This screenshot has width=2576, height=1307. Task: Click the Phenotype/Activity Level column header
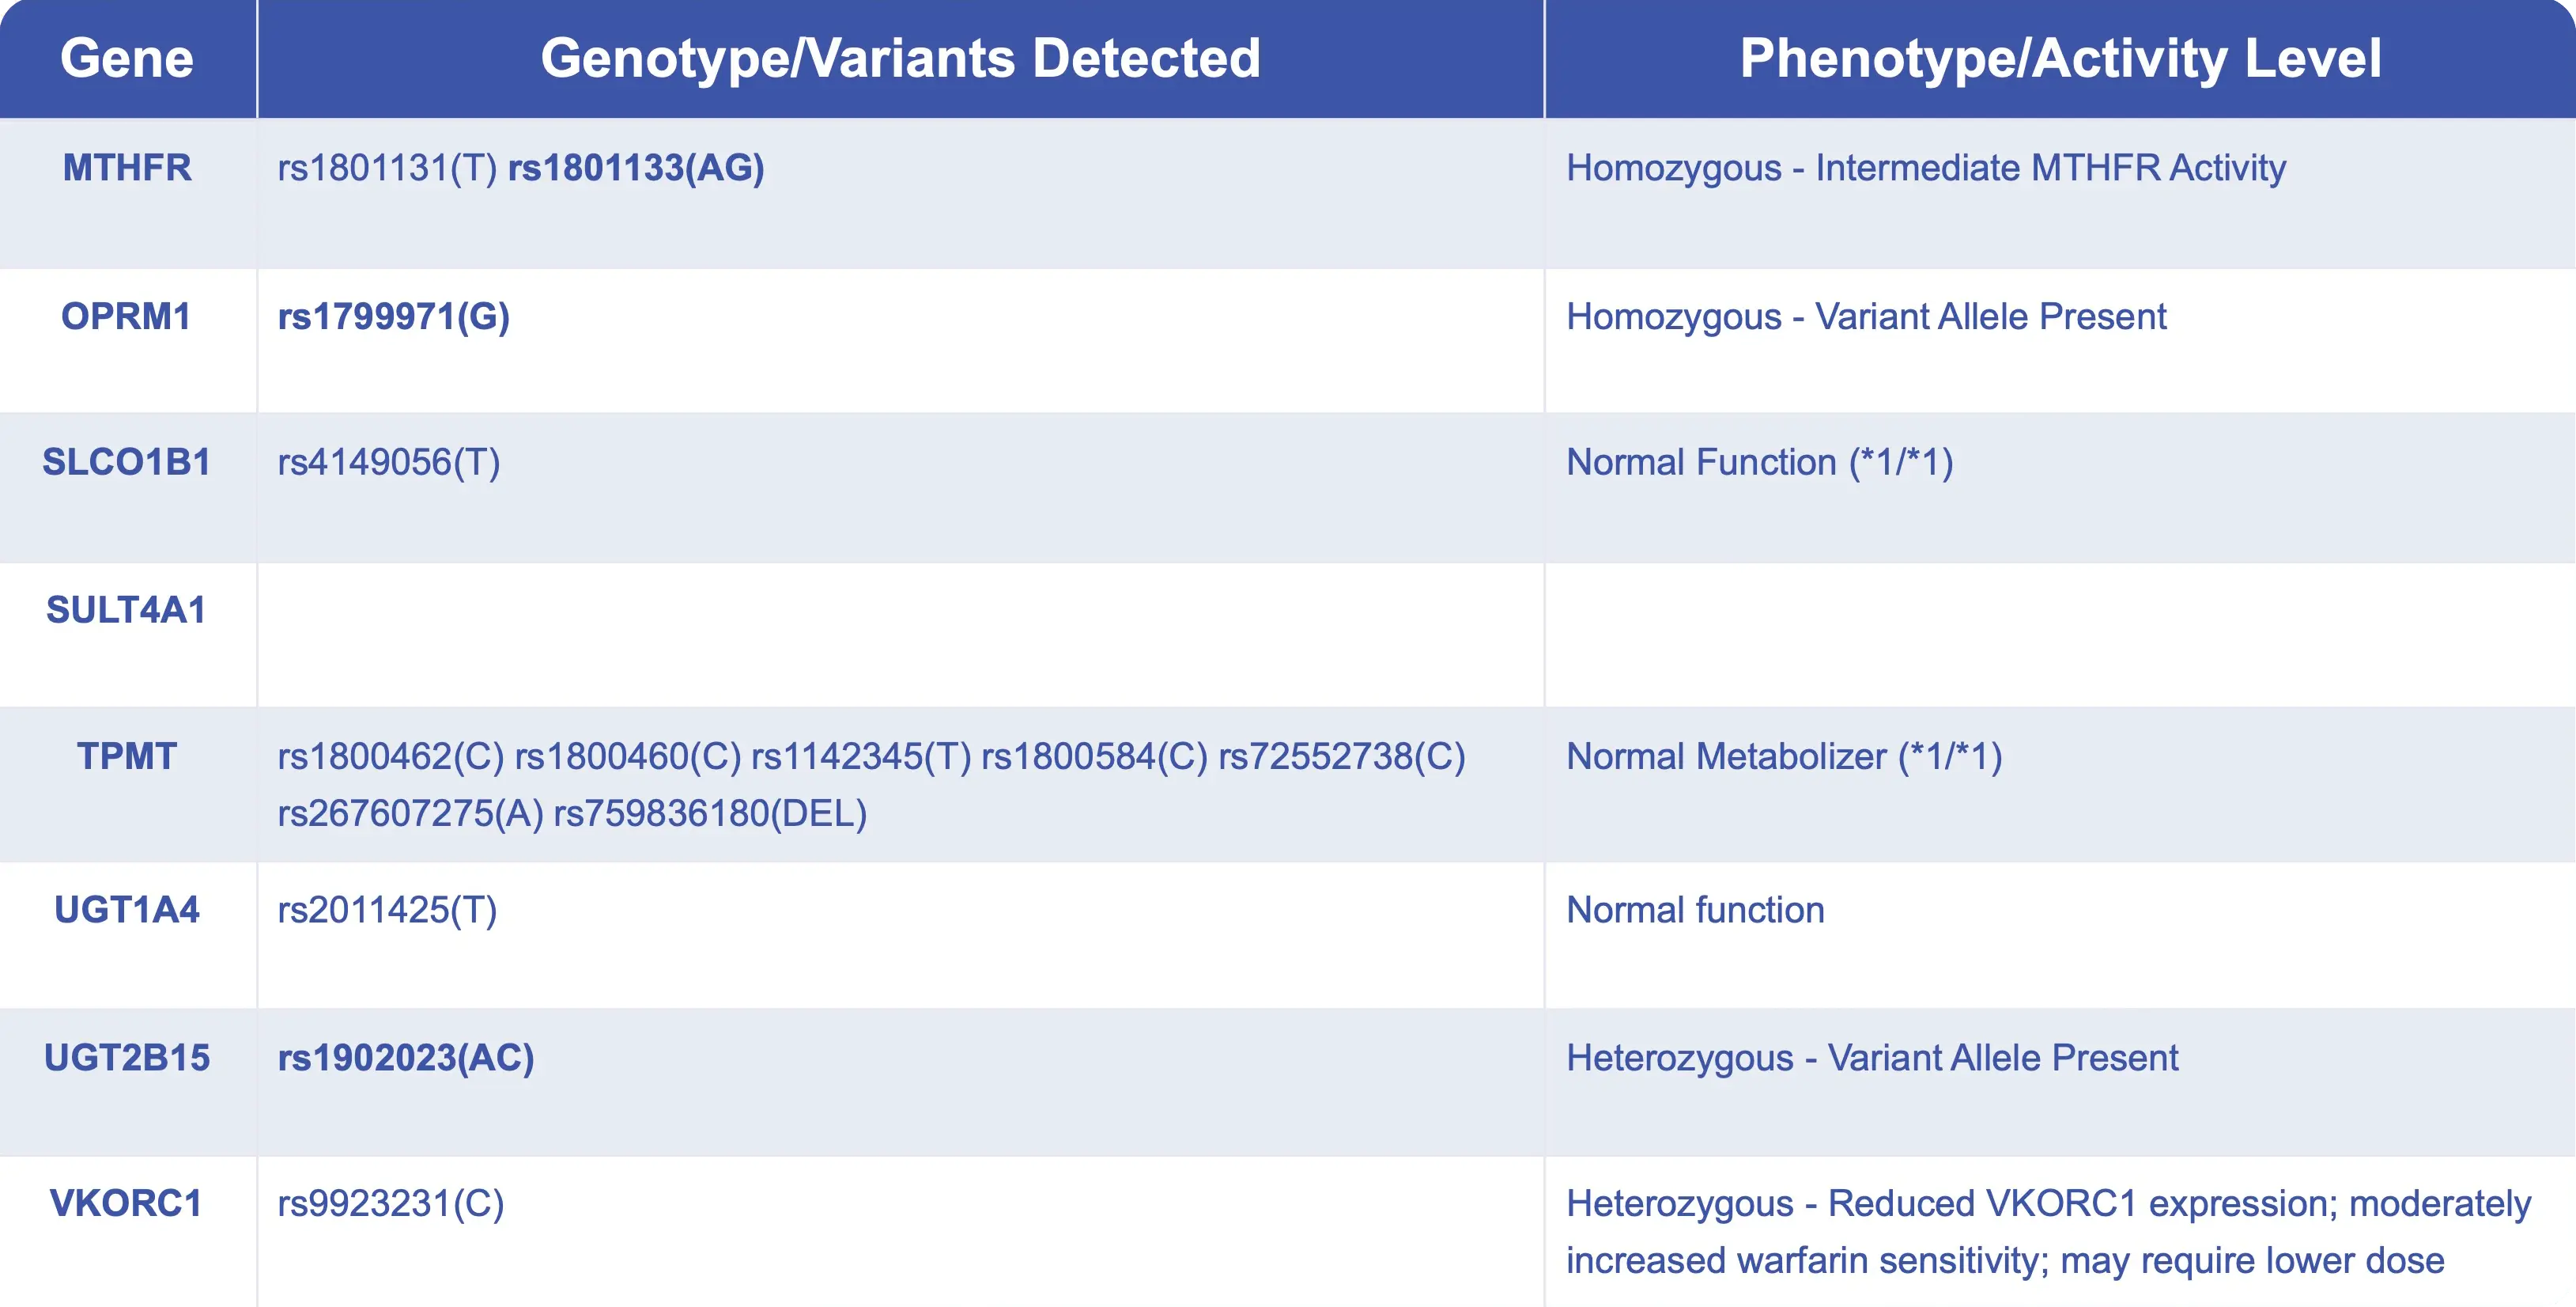point(2060,58)
